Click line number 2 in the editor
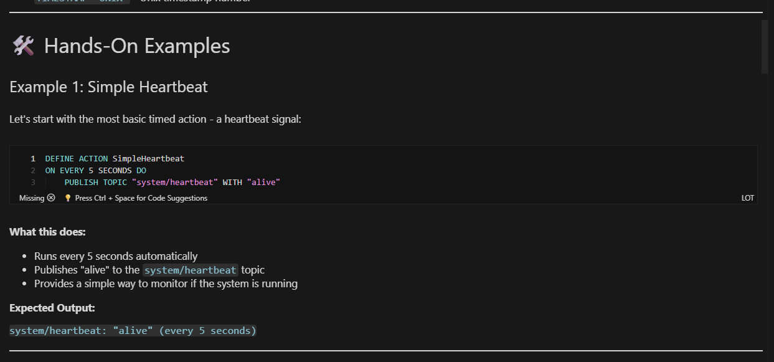774x362 pixels. pyautogui.click(x=32, y=170)
